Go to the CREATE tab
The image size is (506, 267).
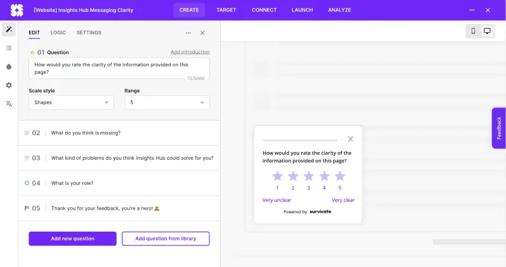pyautogui.click(x=189, y=10)
